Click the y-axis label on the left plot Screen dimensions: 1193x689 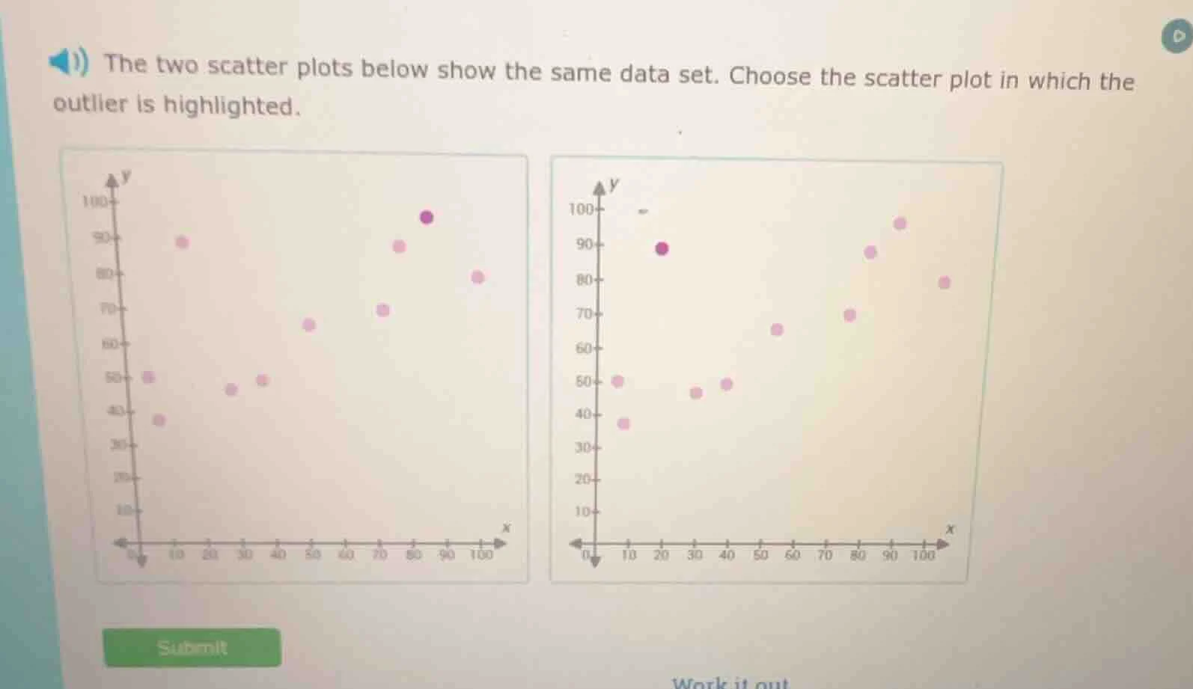(x=127, y=175)
